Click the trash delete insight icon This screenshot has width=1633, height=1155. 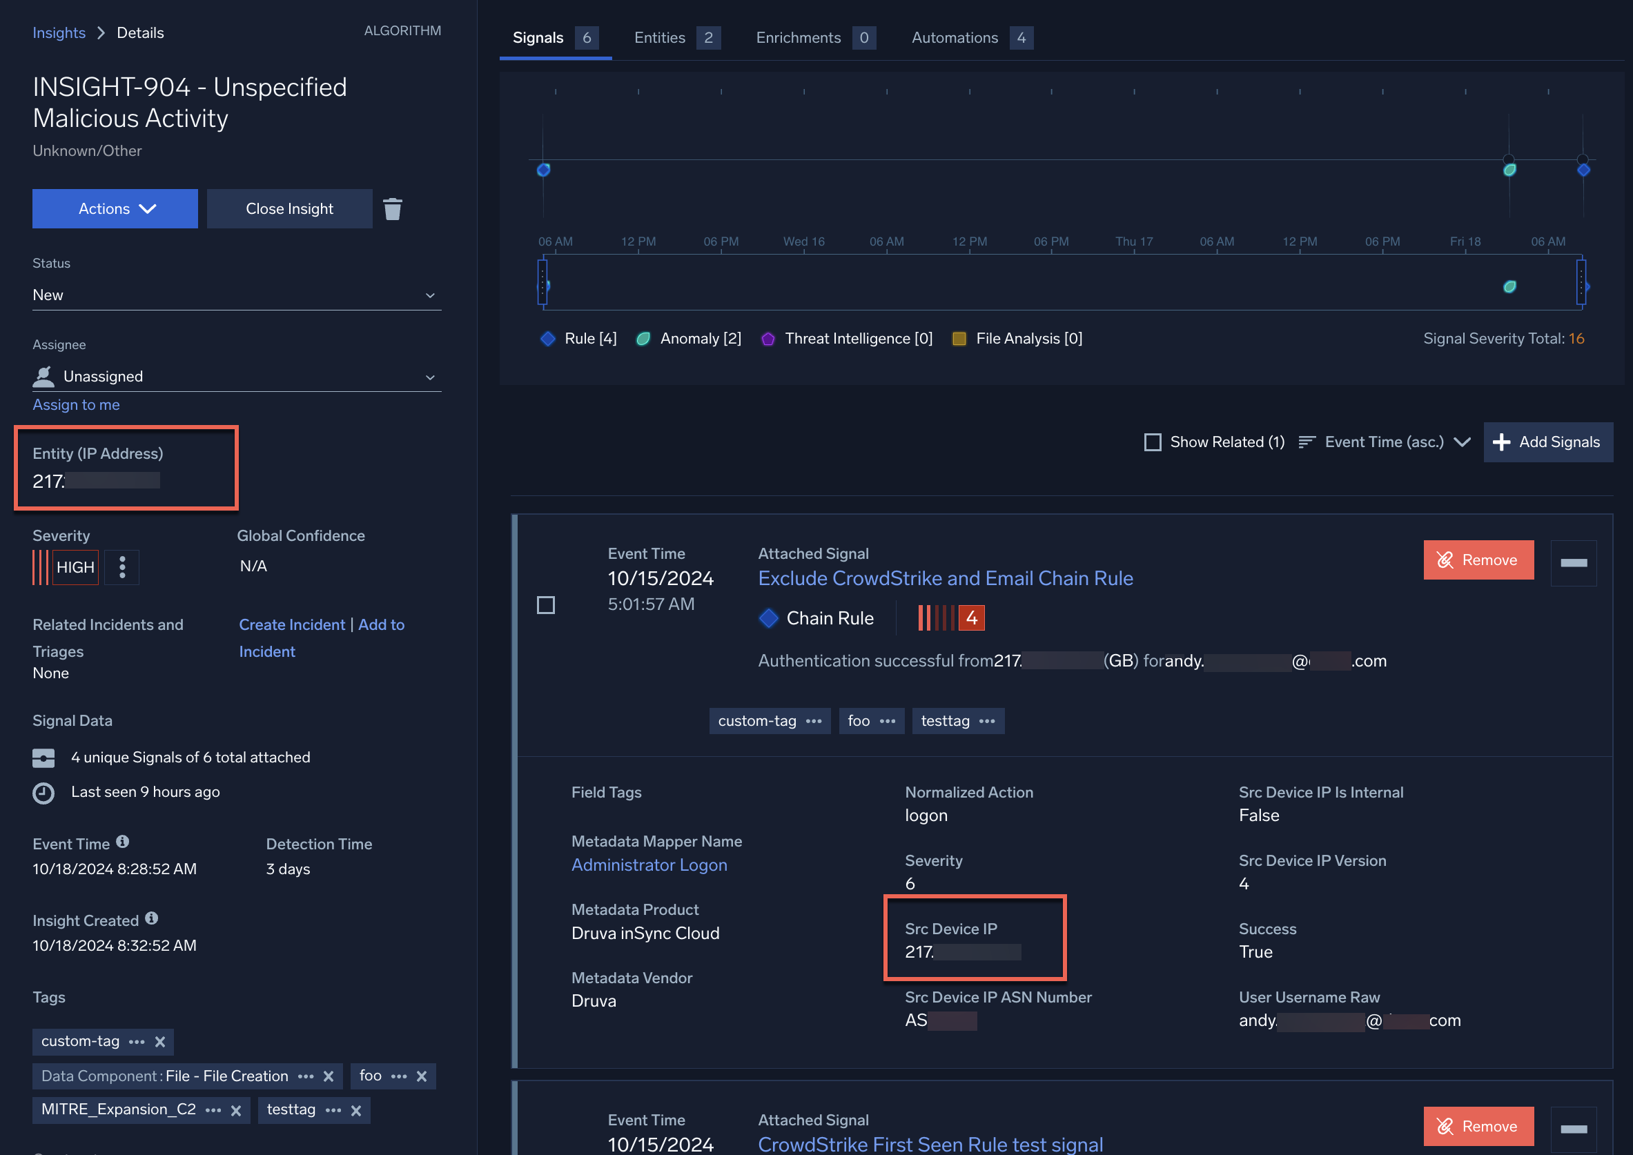393,208
